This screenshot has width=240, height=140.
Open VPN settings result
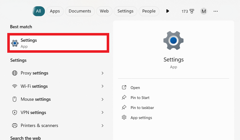click(x=58, y=112)
